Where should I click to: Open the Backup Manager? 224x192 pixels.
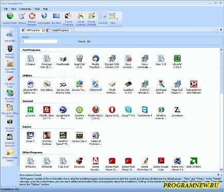(x=32, y=19)
